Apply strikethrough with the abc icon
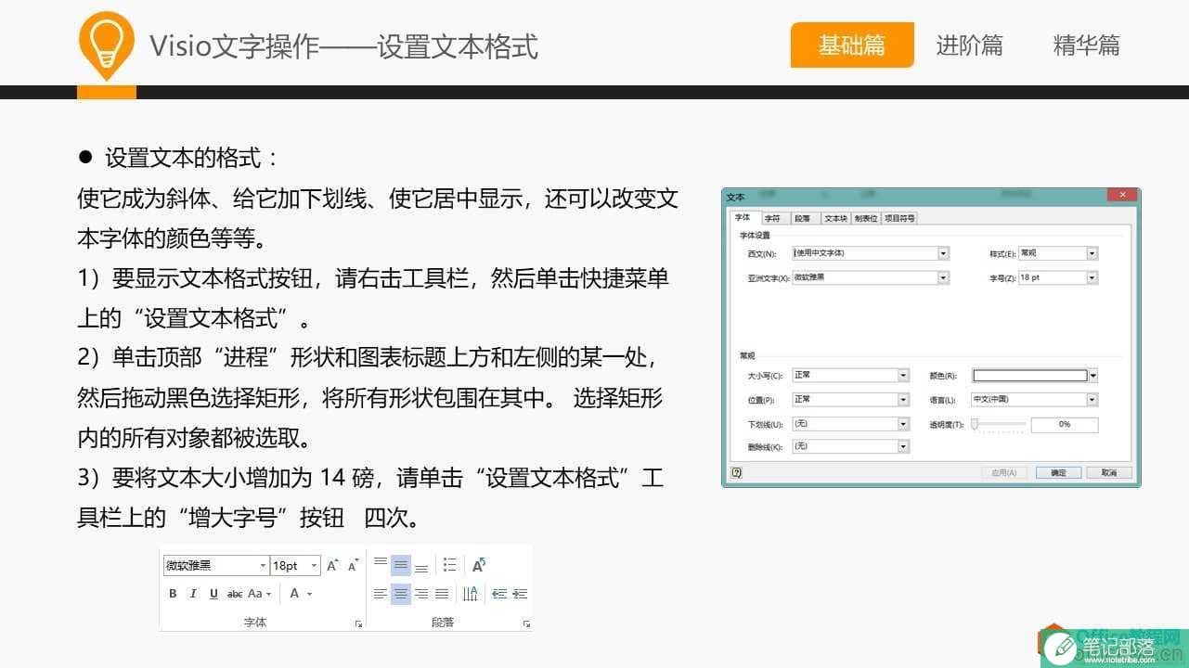Screen dimensions: 1189x668 (235, 594)
